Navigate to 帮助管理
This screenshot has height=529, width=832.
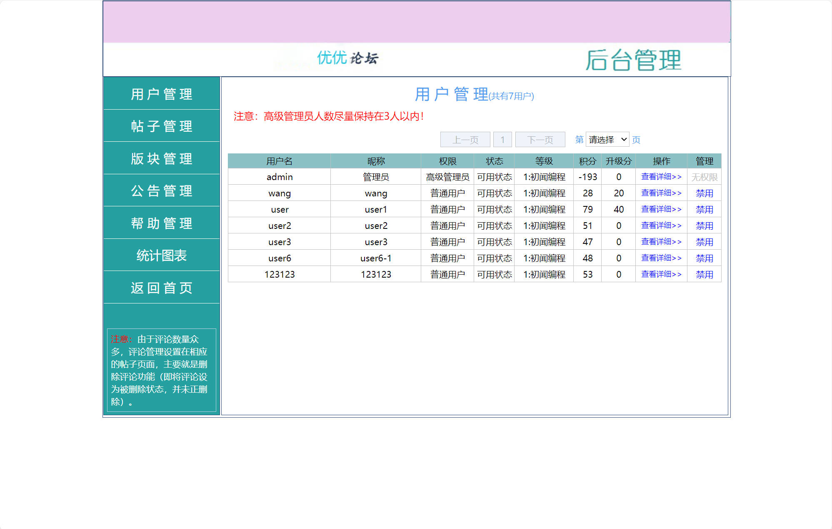pyautogui.click(x=161, y=223)
